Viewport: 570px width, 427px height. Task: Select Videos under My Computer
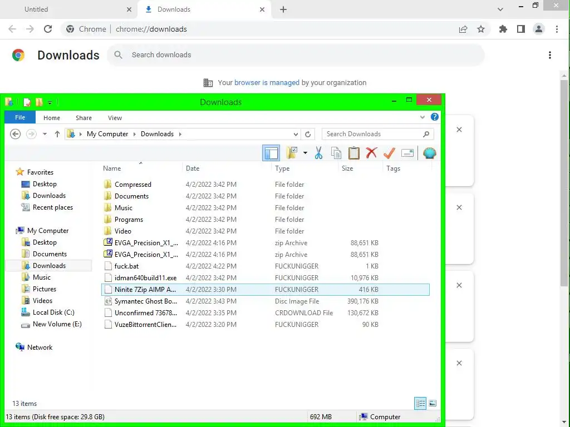click(42, 301)
